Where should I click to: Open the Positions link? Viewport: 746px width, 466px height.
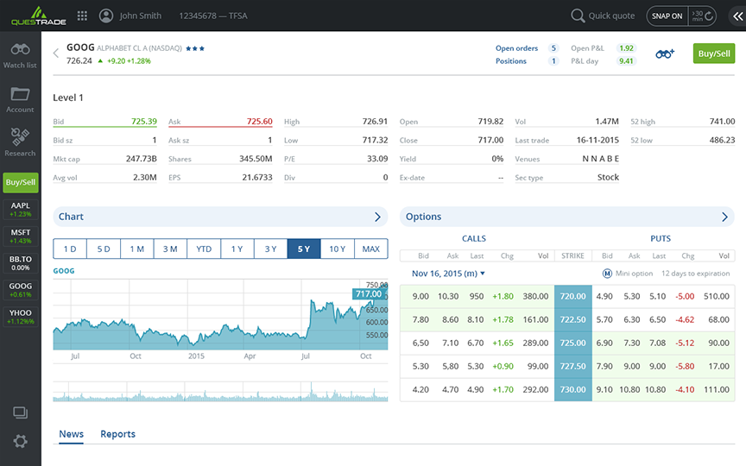(511, 61)
